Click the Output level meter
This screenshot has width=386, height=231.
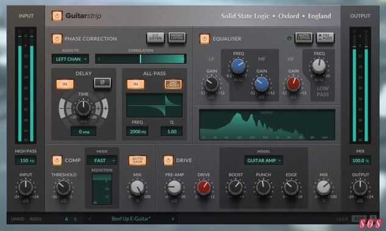click(x=360, y=86)
